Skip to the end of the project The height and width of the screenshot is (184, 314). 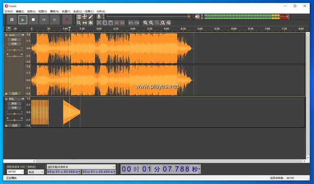55,20
